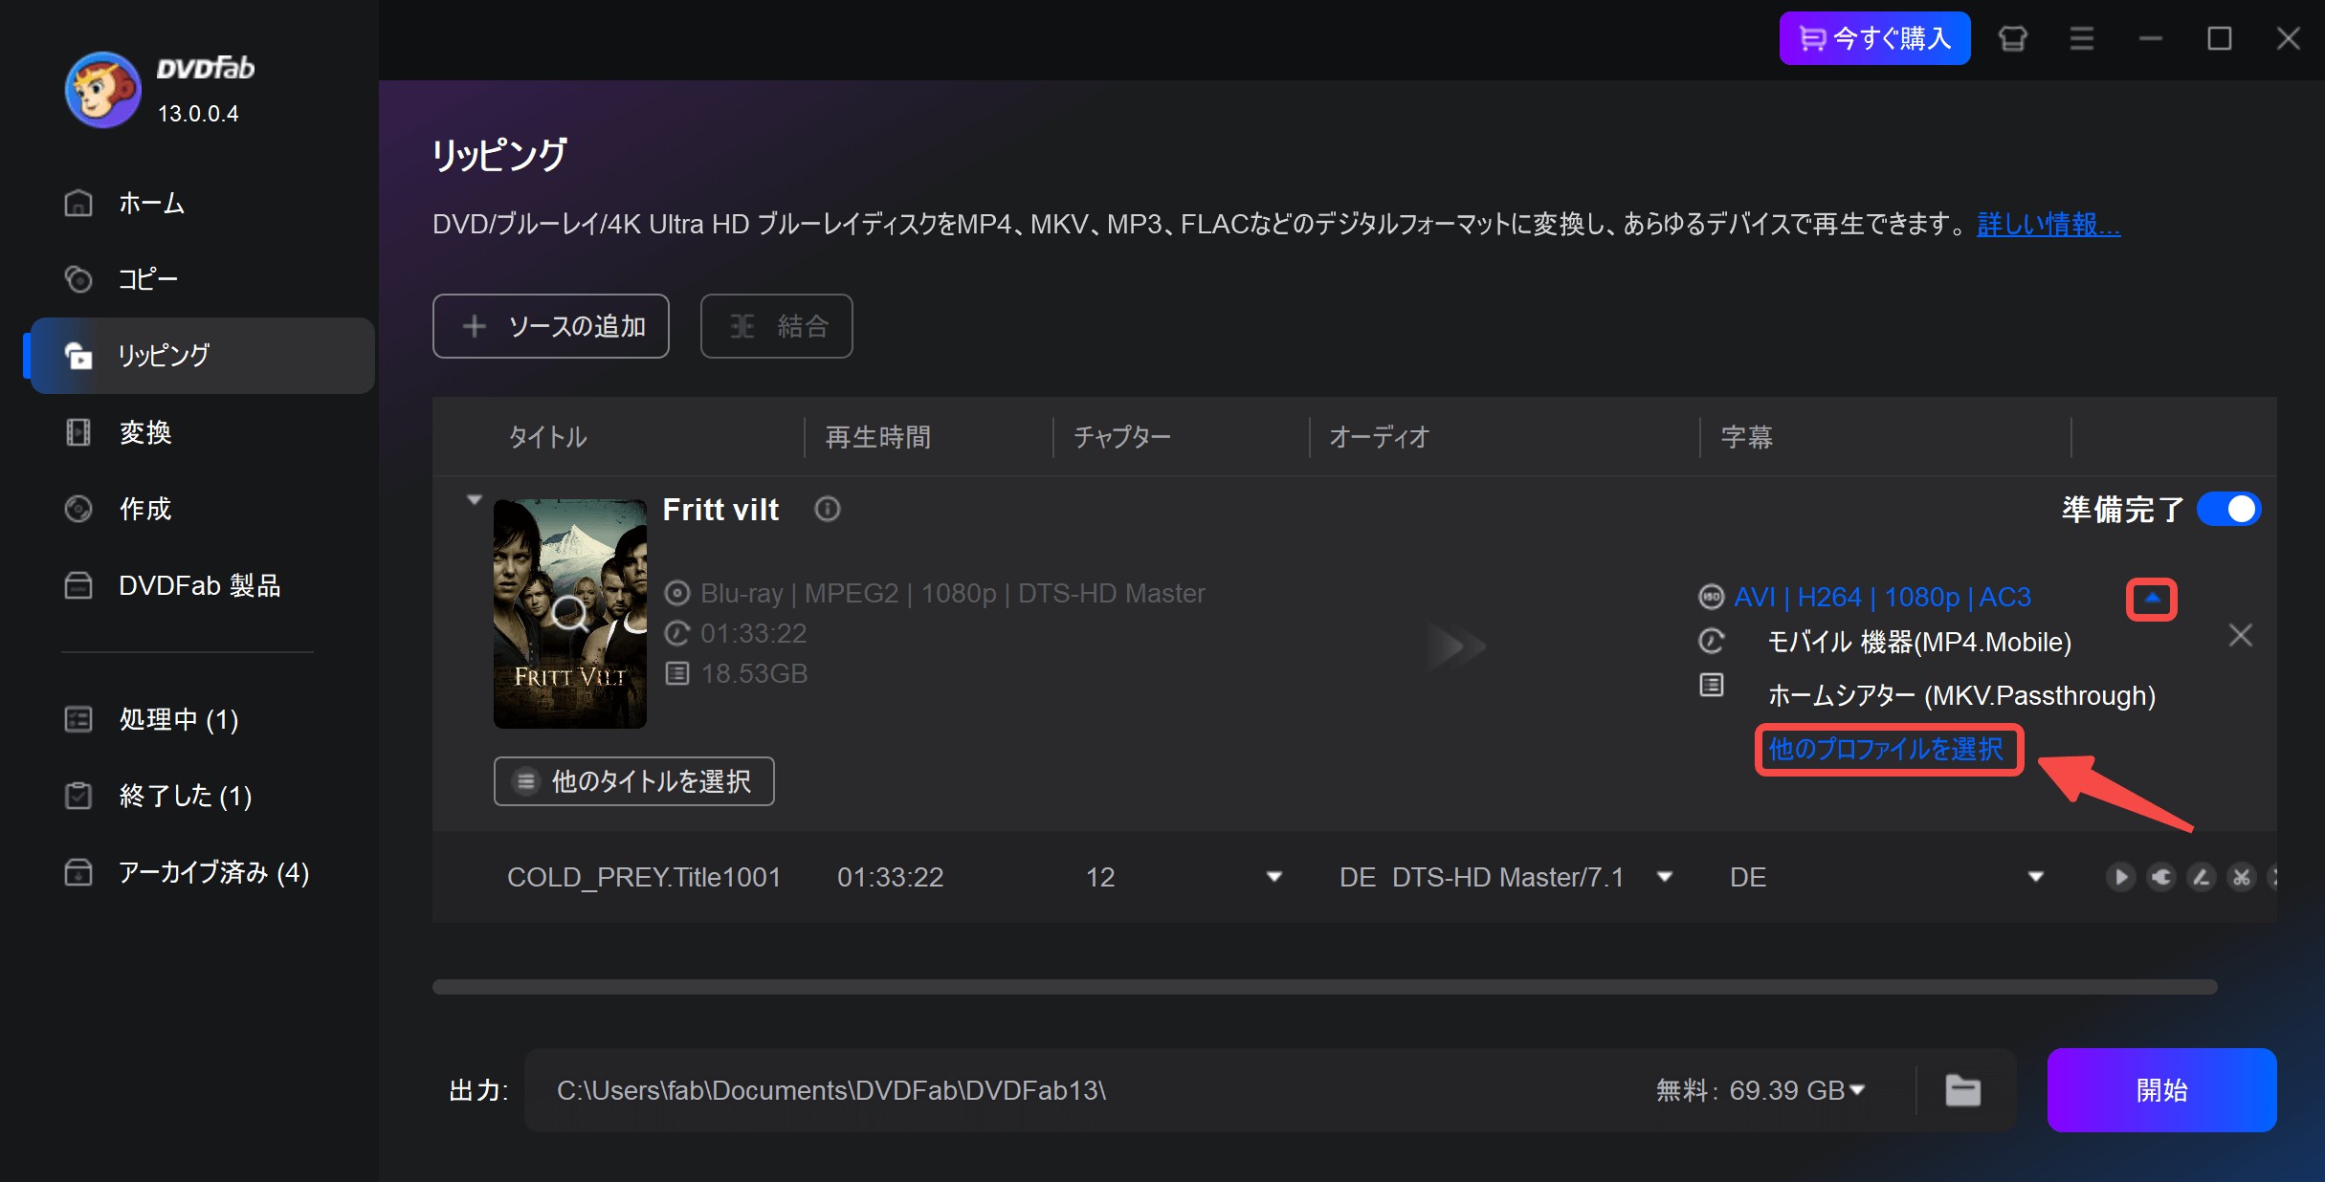Open the DVDFab 製品 page
Viewport: 2325px width, 1182px height.
201,585
